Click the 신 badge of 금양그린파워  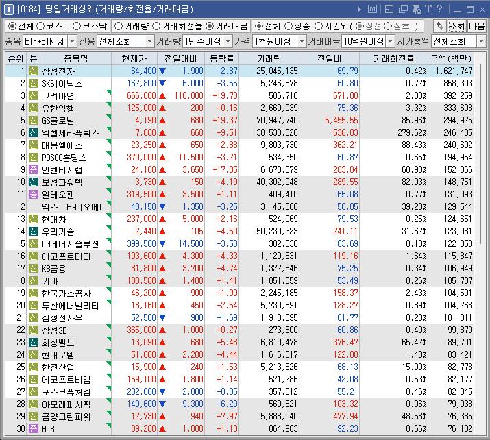(34, 416)
